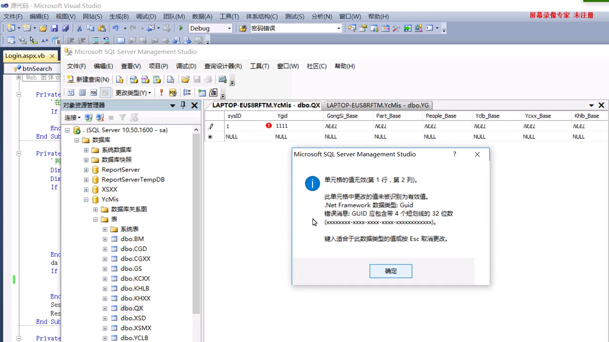Click the Decrease indent icon
The image size is (609, 342).
tap(70, 40)
